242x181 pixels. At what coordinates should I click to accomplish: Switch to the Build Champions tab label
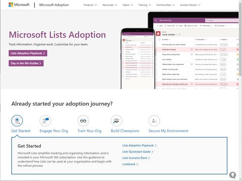tap(125, 131)
